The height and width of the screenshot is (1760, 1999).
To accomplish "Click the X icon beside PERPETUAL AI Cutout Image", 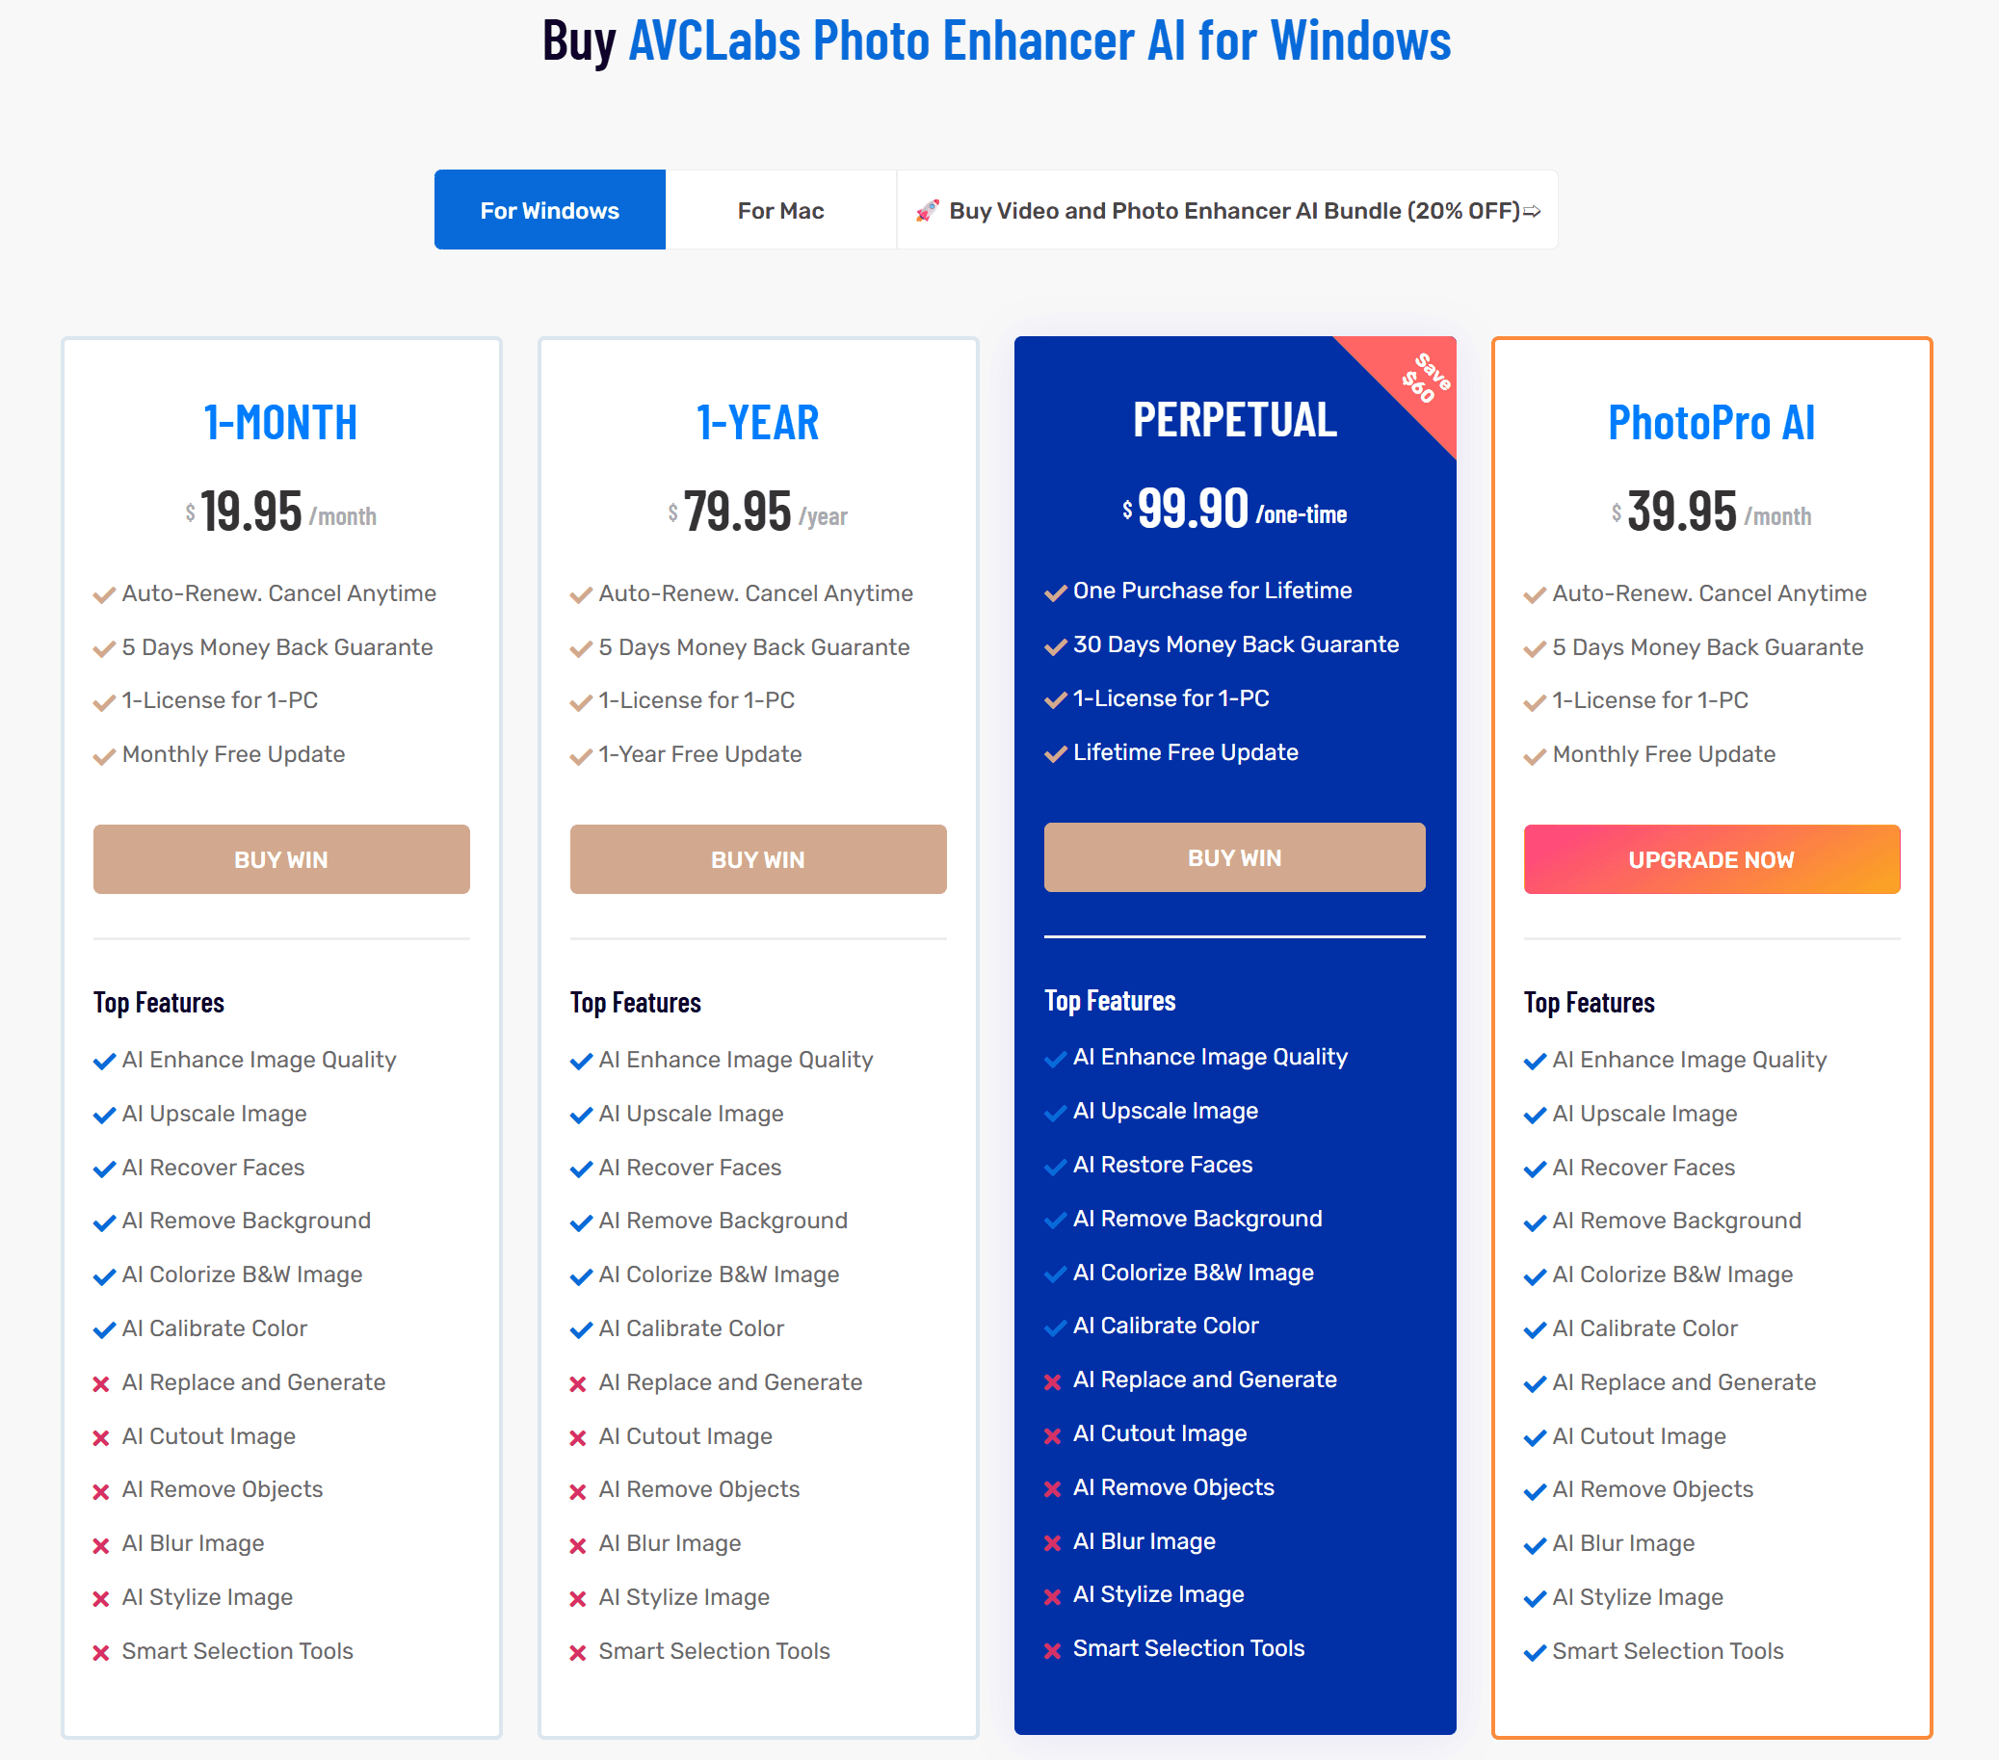I will point(1052,1436).
